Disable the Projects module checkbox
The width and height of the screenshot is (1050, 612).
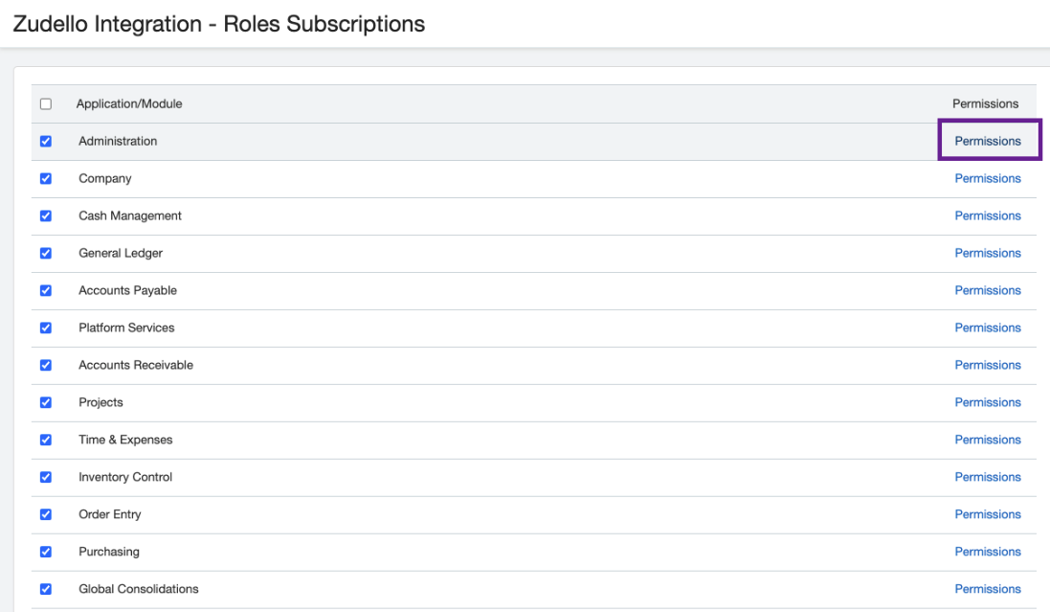46,403
